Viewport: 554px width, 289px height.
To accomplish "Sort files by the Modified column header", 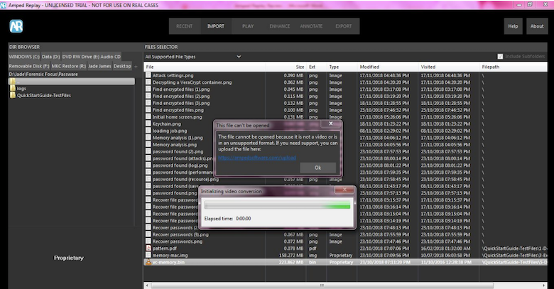I will [x=369, y=67].
